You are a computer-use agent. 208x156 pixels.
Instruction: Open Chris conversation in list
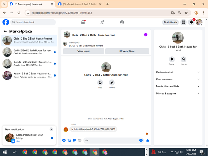[x=29, y=40]
